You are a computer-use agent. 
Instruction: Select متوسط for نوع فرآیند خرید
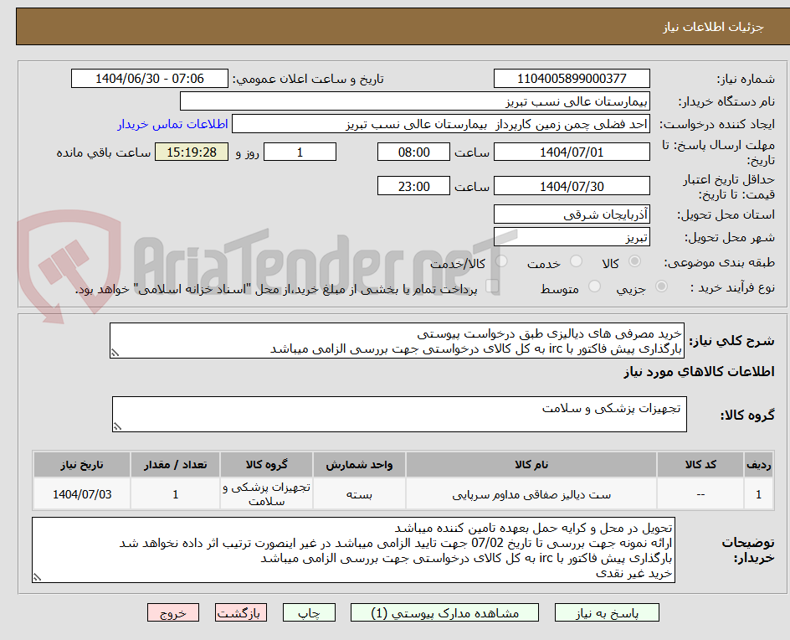[x=593, y=286]
